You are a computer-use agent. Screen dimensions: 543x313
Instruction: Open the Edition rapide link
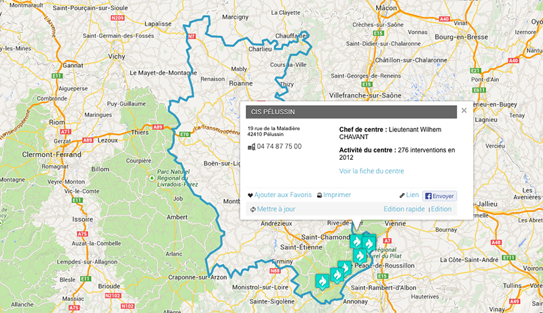click(x=404, y=209)
